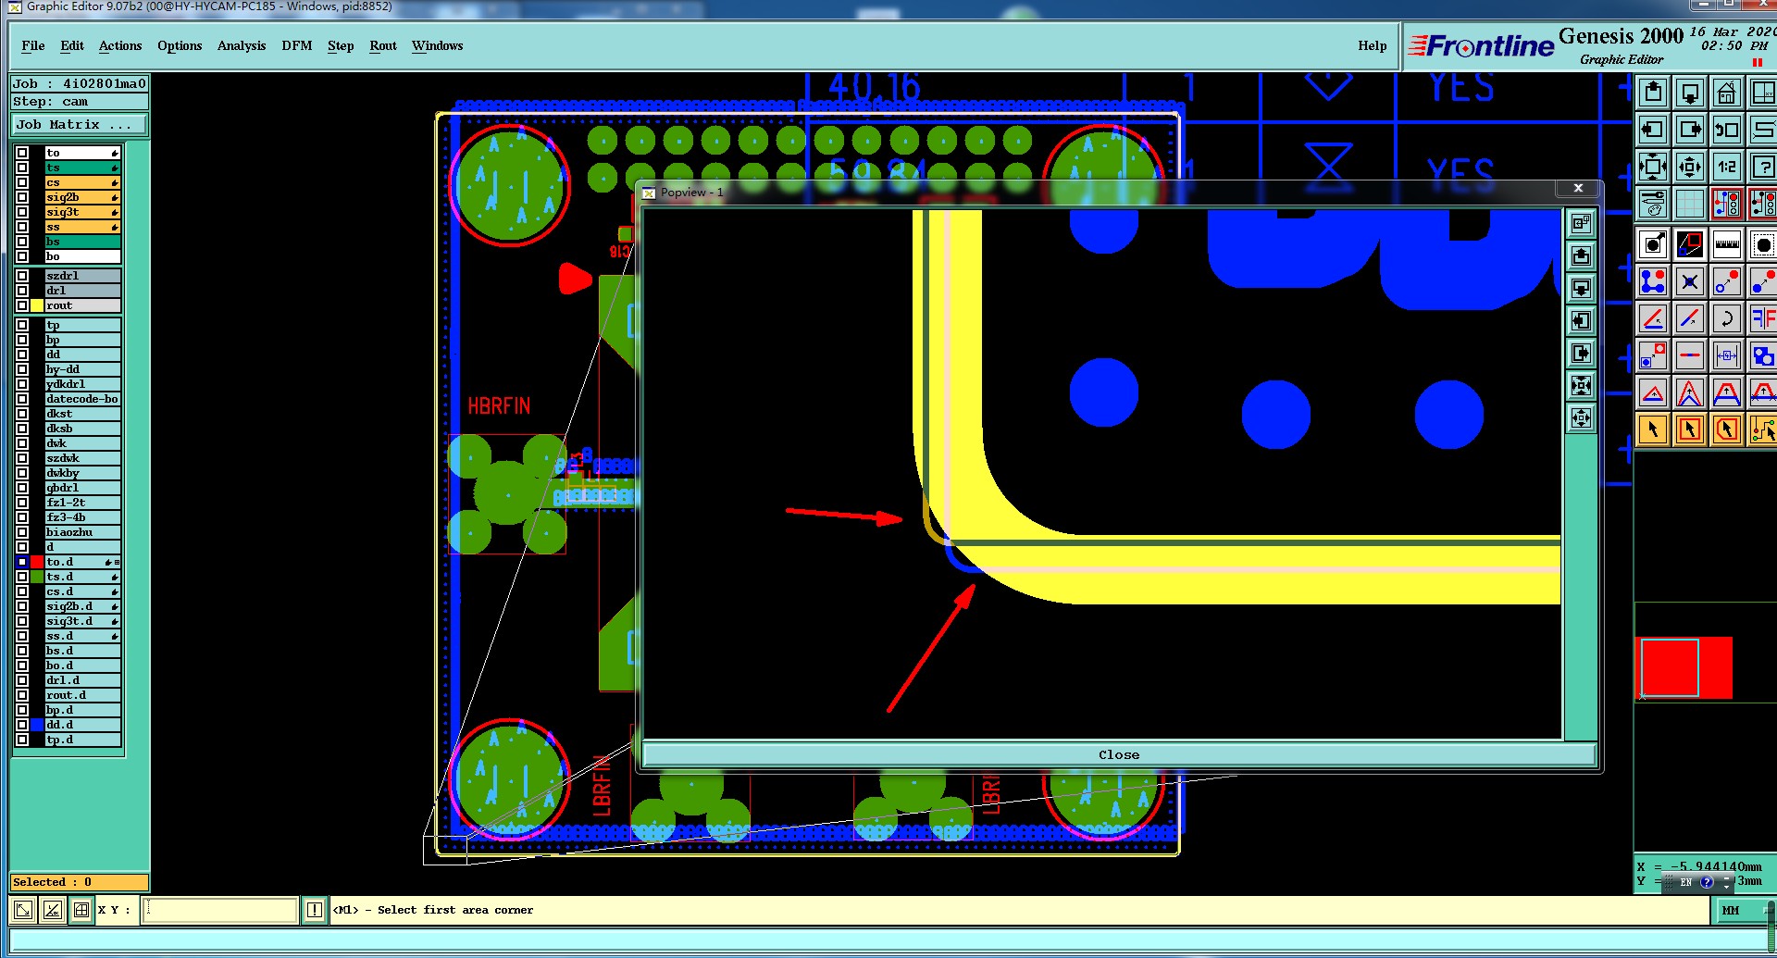Click the yellow color swatch for rout layer
Viewport: 1777px width, 958px height.
click(37, 305)
